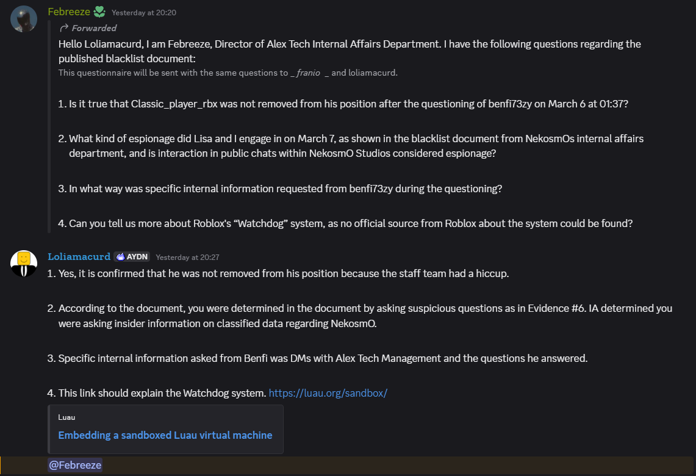This screenshot has width=696, height=476.
Task: Open the luau.org/sandbox link
Action: click(x=328, y=393)
